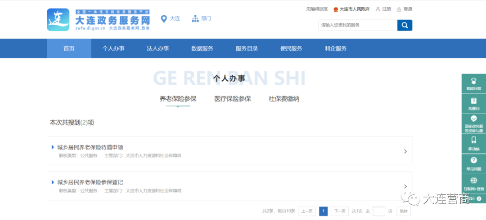Open 数据服务 in navigation bar
486x220 pixels.
202,48
